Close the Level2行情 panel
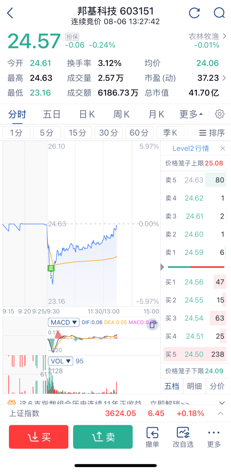Image resolution: width=231 pixels, height=472 pixels. pos(223,148)
